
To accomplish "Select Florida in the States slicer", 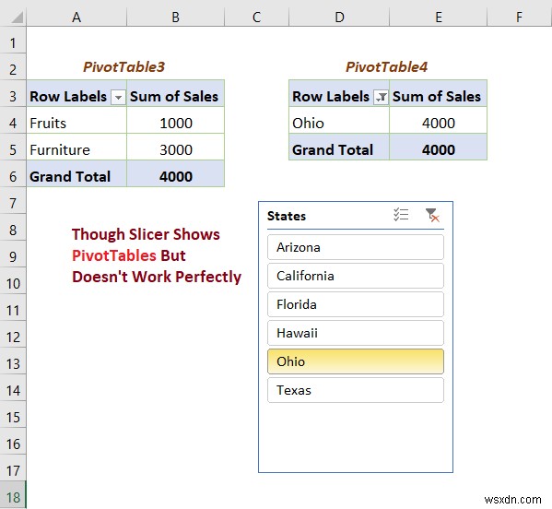I will [356, 304].
